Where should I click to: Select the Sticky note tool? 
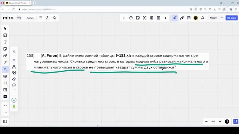coord(5,49)
